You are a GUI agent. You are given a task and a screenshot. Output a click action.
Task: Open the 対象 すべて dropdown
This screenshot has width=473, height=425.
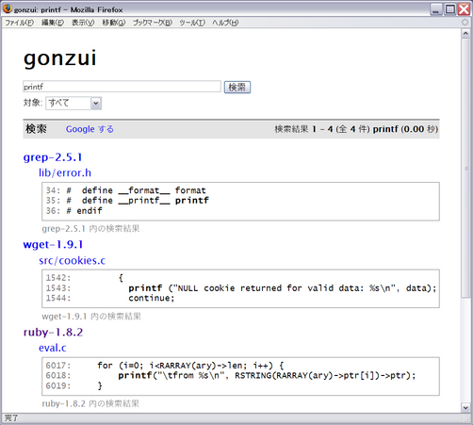click(x=73, y=103)
